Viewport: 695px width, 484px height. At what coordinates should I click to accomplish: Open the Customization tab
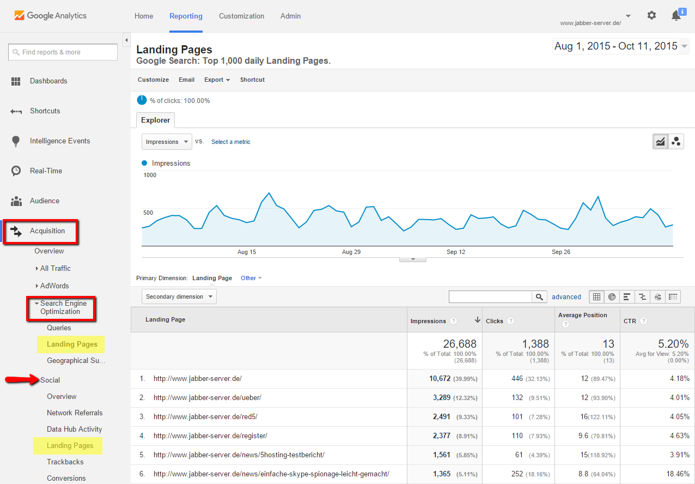241,16
